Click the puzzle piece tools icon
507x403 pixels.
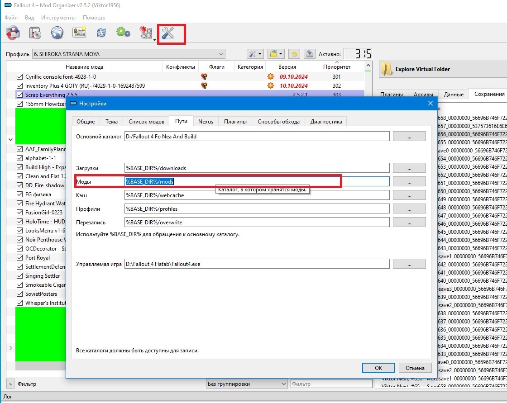point(145,33)
